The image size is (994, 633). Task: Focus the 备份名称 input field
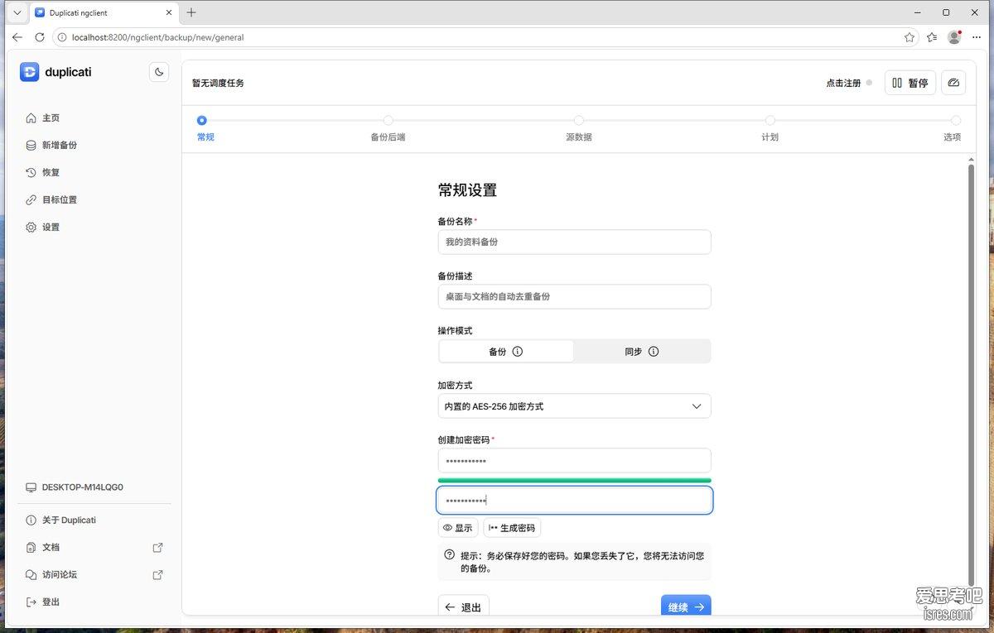tap(574, 242)
